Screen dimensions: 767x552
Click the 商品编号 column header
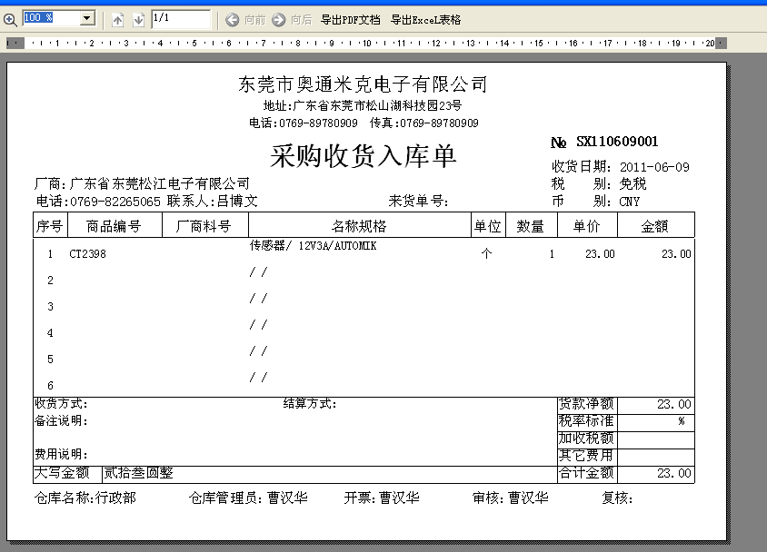click(x=114, y=226)
